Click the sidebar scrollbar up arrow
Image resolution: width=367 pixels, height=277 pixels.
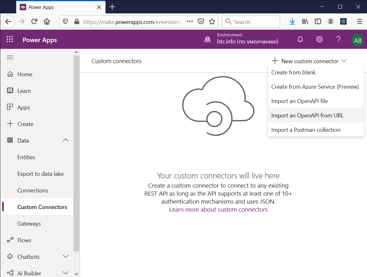(x=76, y=52)
